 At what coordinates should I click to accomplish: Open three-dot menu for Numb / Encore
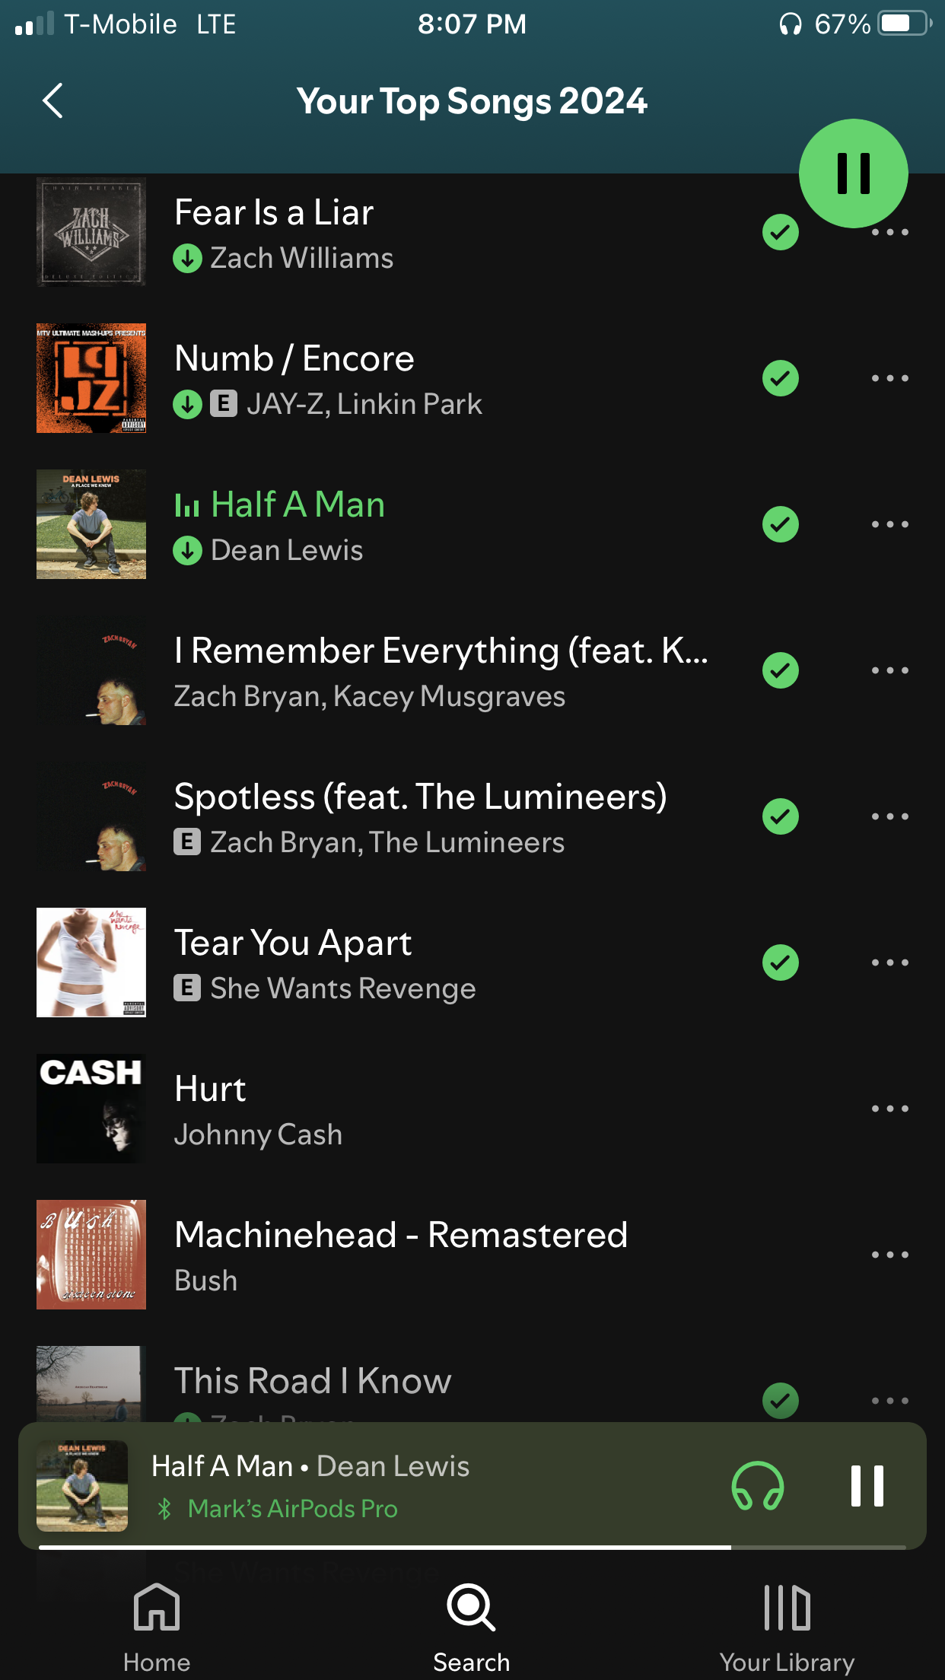(x=889, y=378)
